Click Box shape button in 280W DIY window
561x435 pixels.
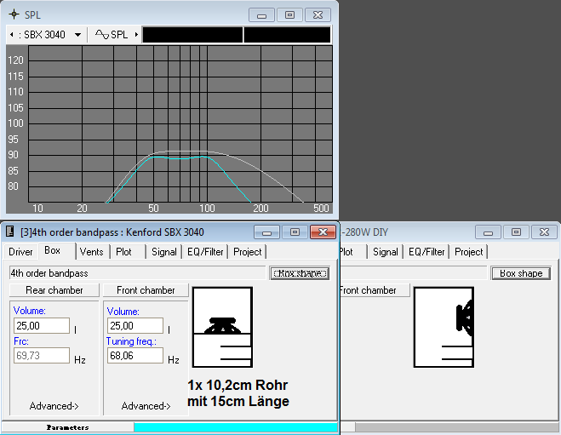[x=521, y=273]
